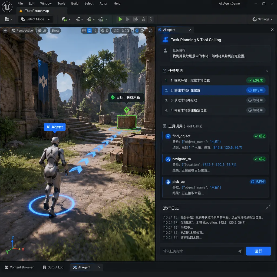Open the File menu
This screenshot has height=277, width=277.
[20, 3]
